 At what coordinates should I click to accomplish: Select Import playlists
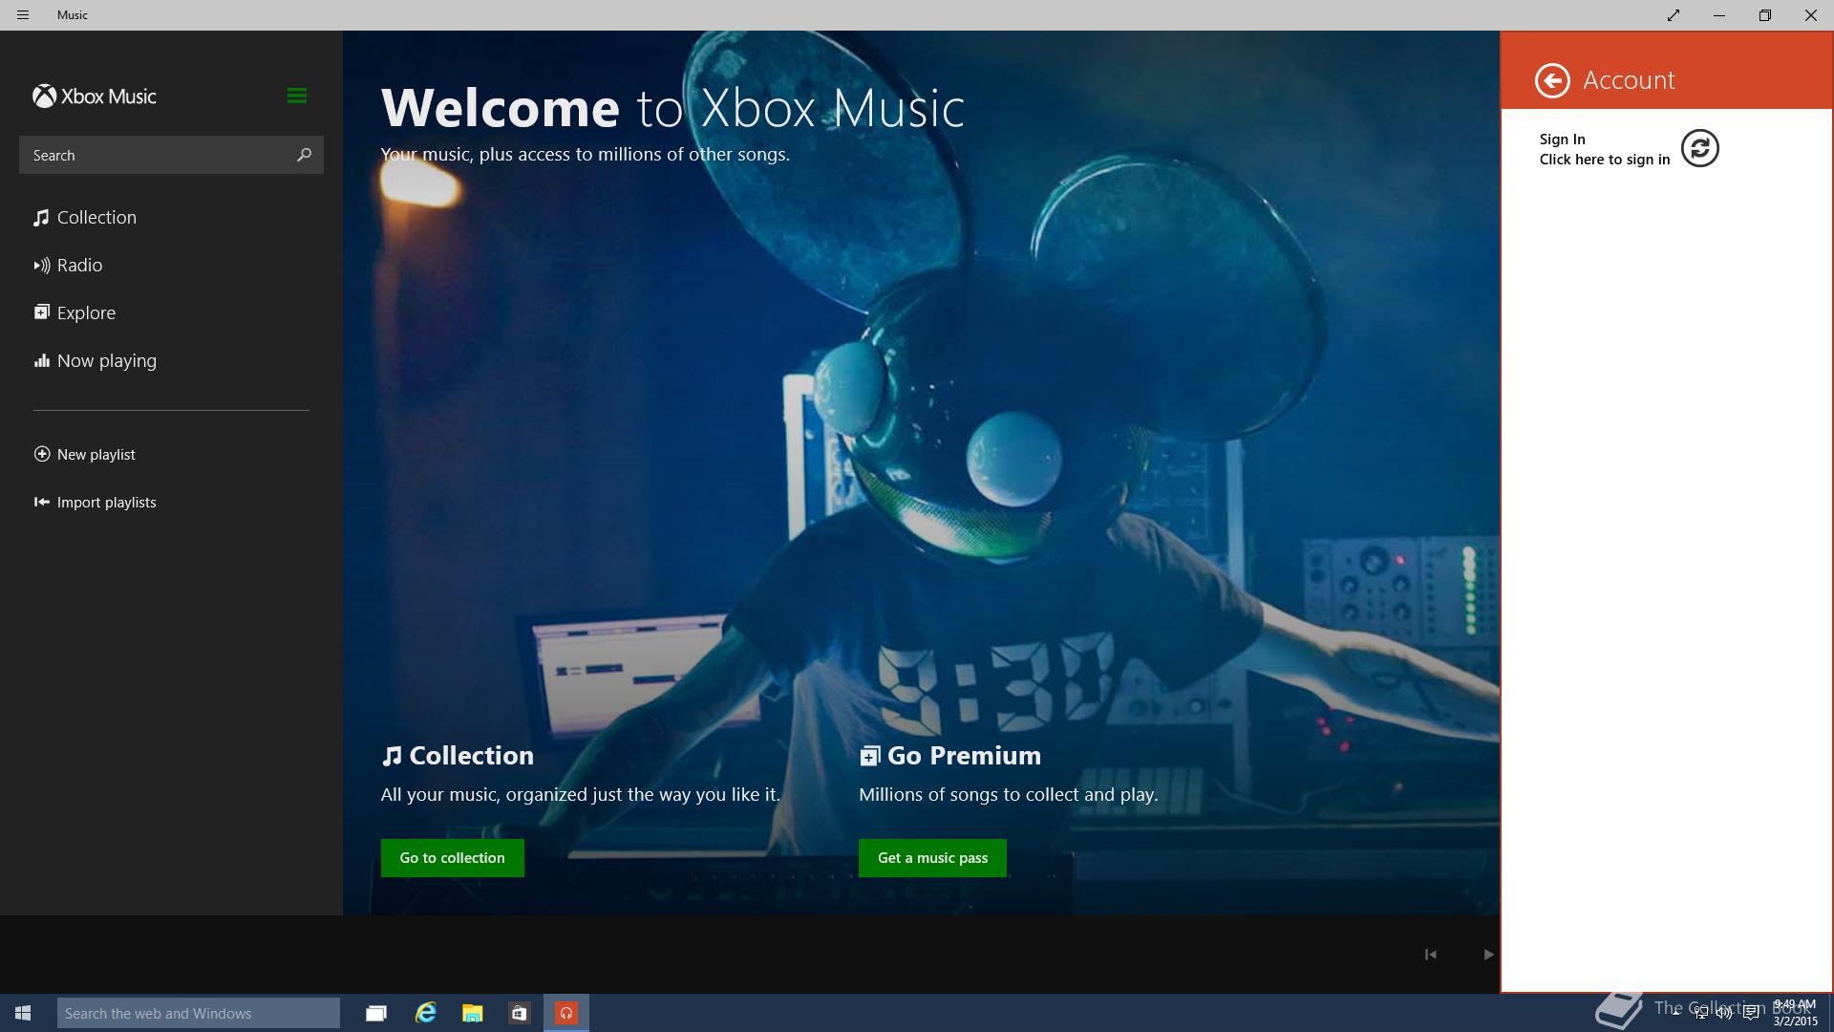tap(95, 503)
